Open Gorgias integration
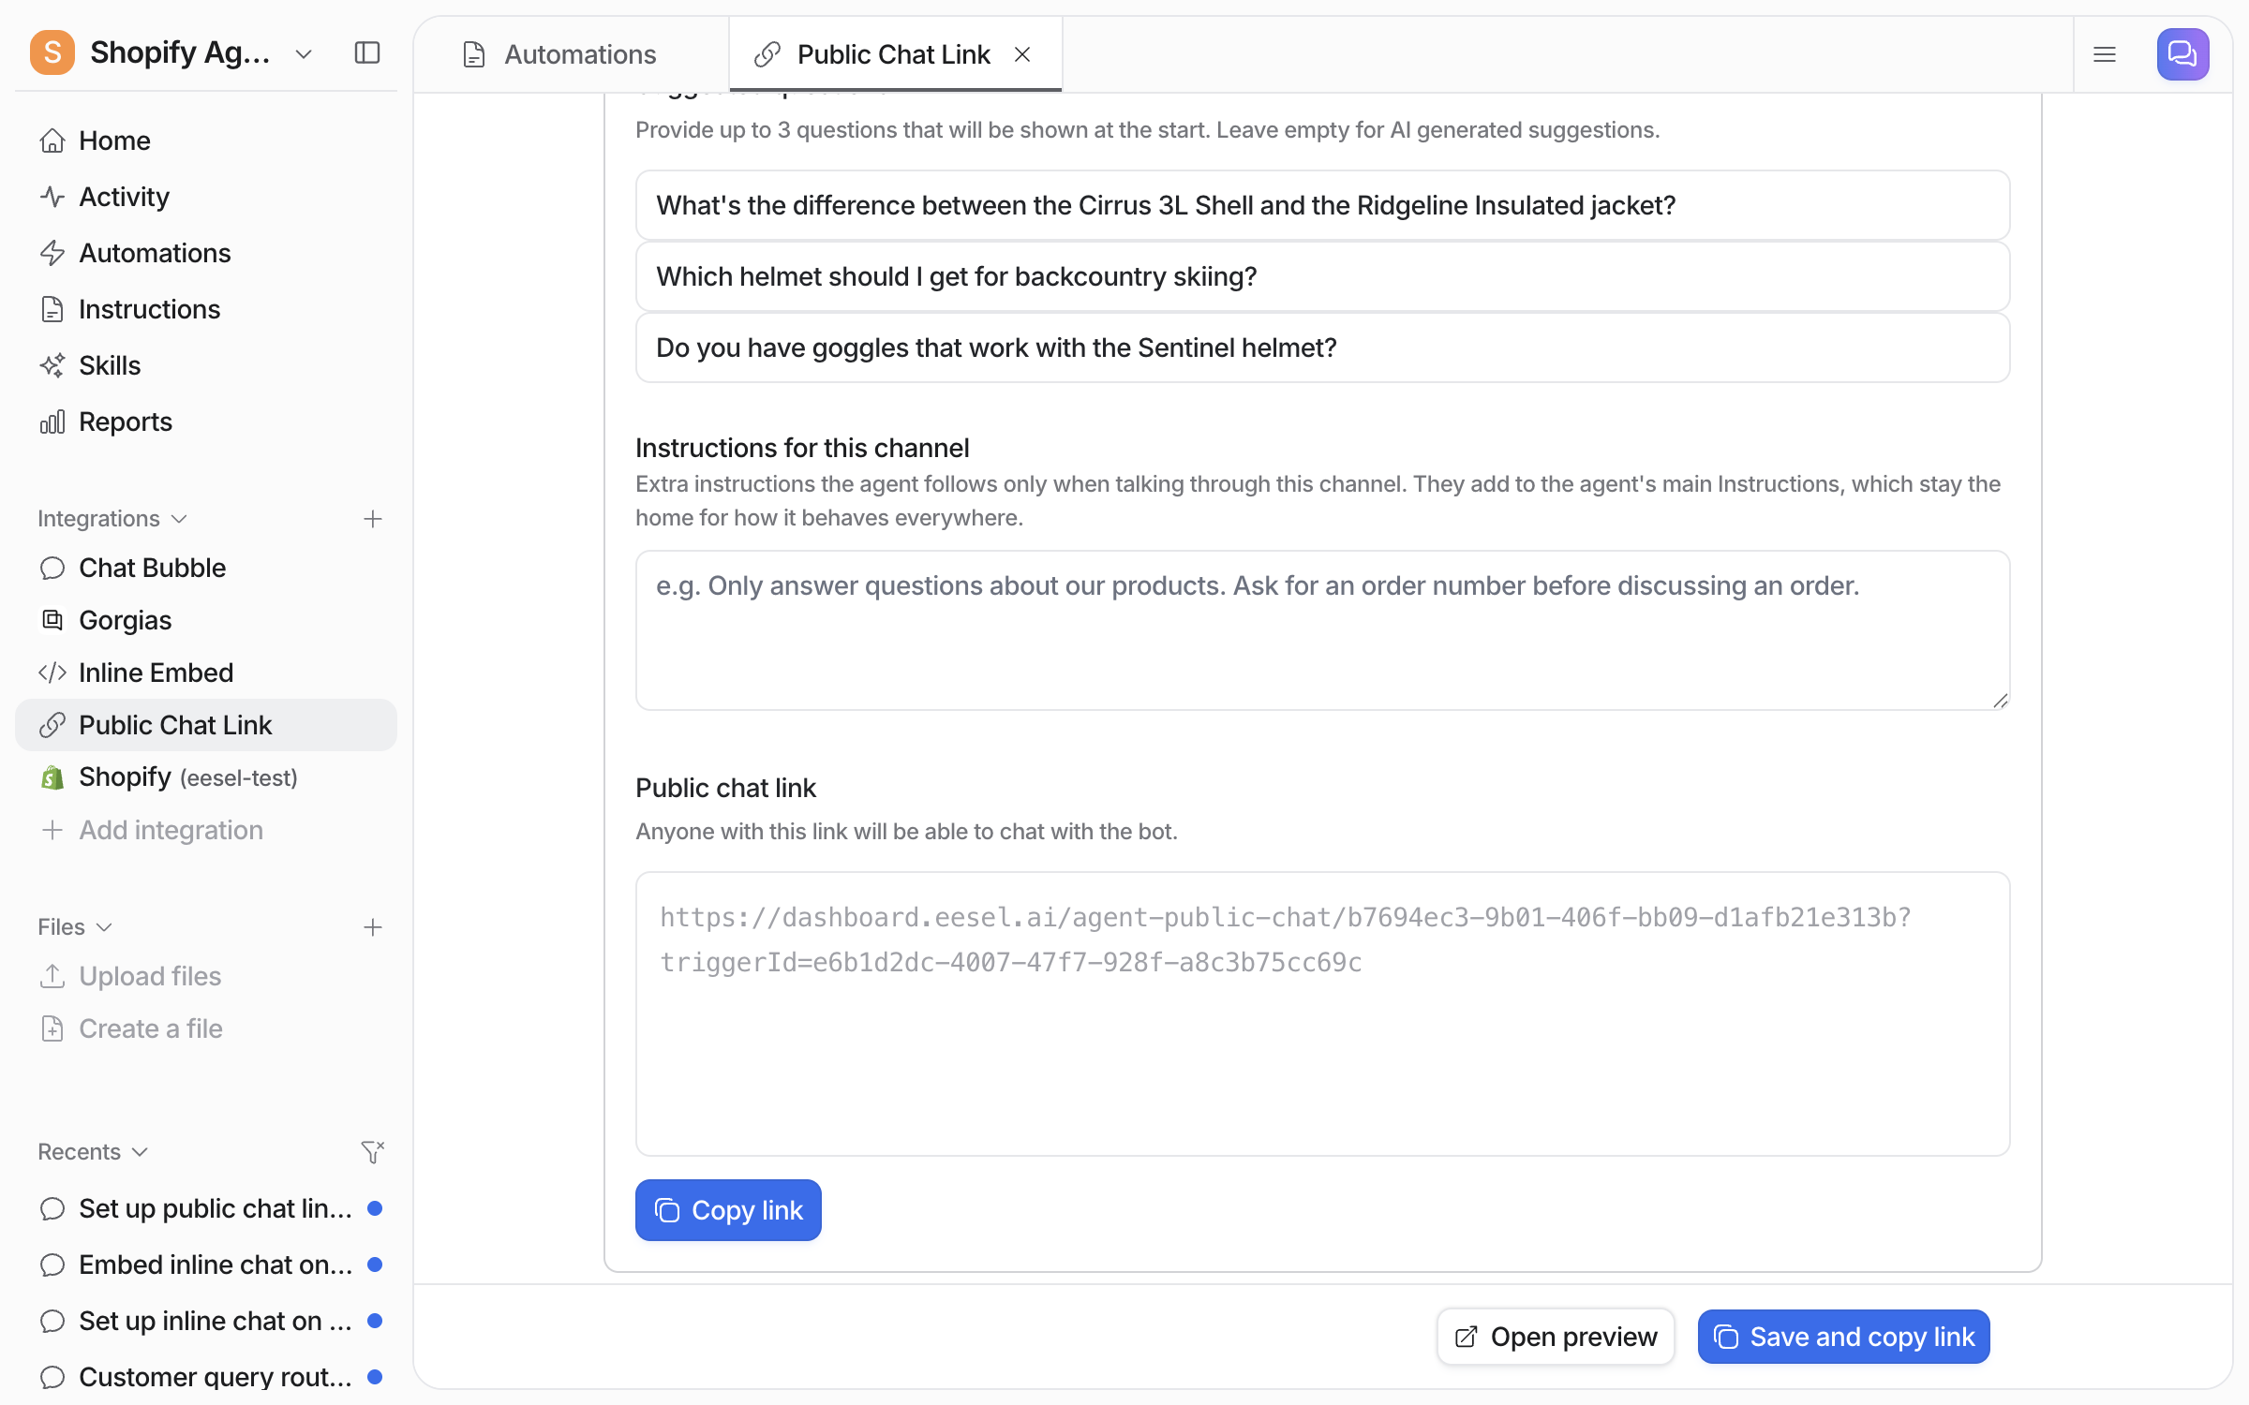This screenshot has width=2249, height=1405. tap(206, 620)
